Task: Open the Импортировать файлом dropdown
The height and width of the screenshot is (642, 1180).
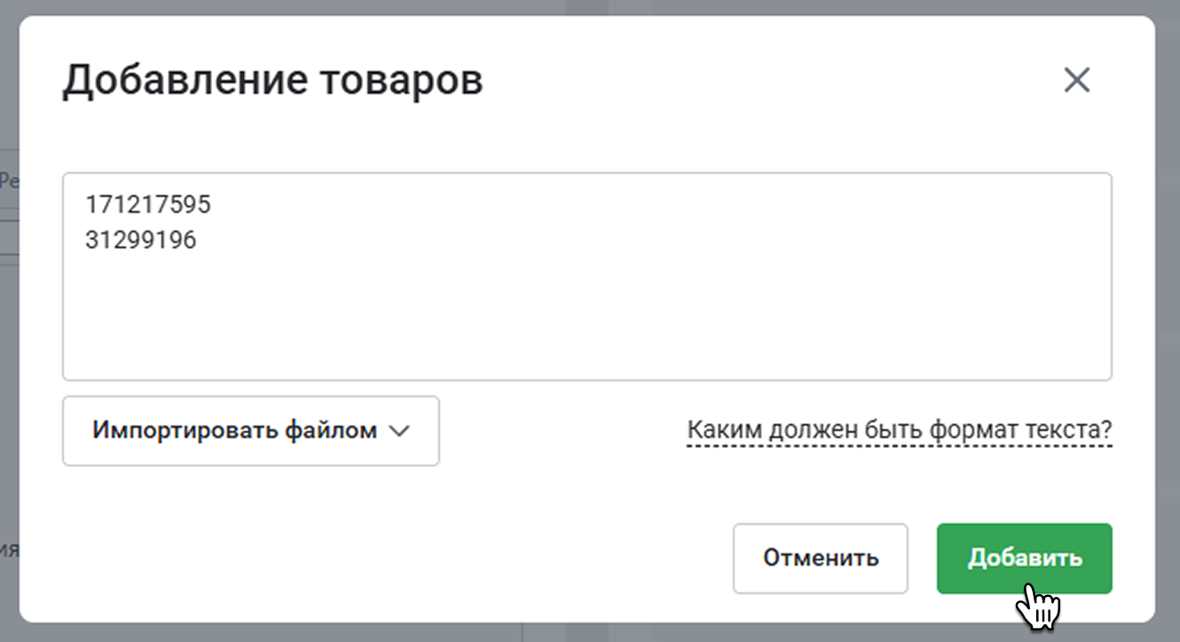Action: [x=250, y=431]
